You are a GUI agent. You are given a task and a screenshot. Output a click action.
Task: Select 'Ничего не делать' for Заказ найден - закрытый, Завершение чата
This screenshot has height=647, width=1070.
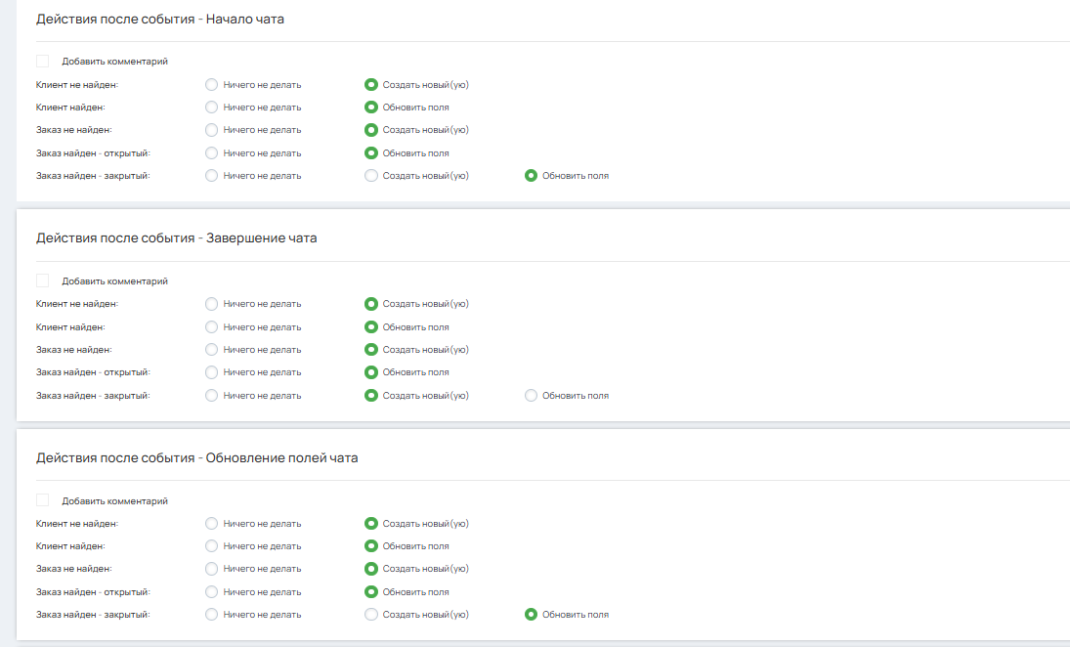click(211, 396)
